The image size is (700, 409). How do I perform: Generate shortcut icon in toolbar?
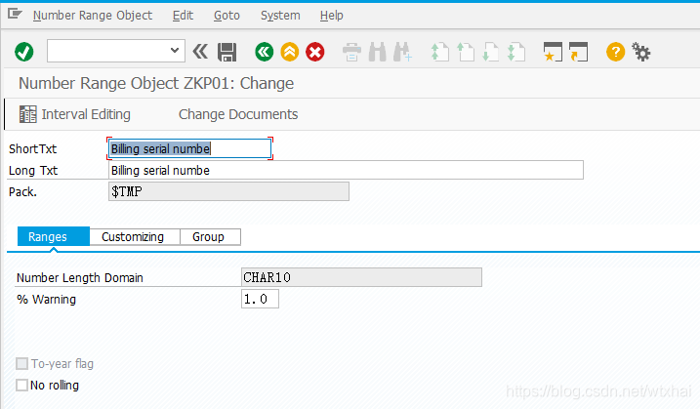click(x=579, y=52)
